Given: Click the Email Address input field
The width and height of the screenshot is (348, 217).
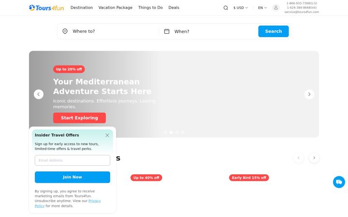Looking at the screenshot, I should coord(72,160).
